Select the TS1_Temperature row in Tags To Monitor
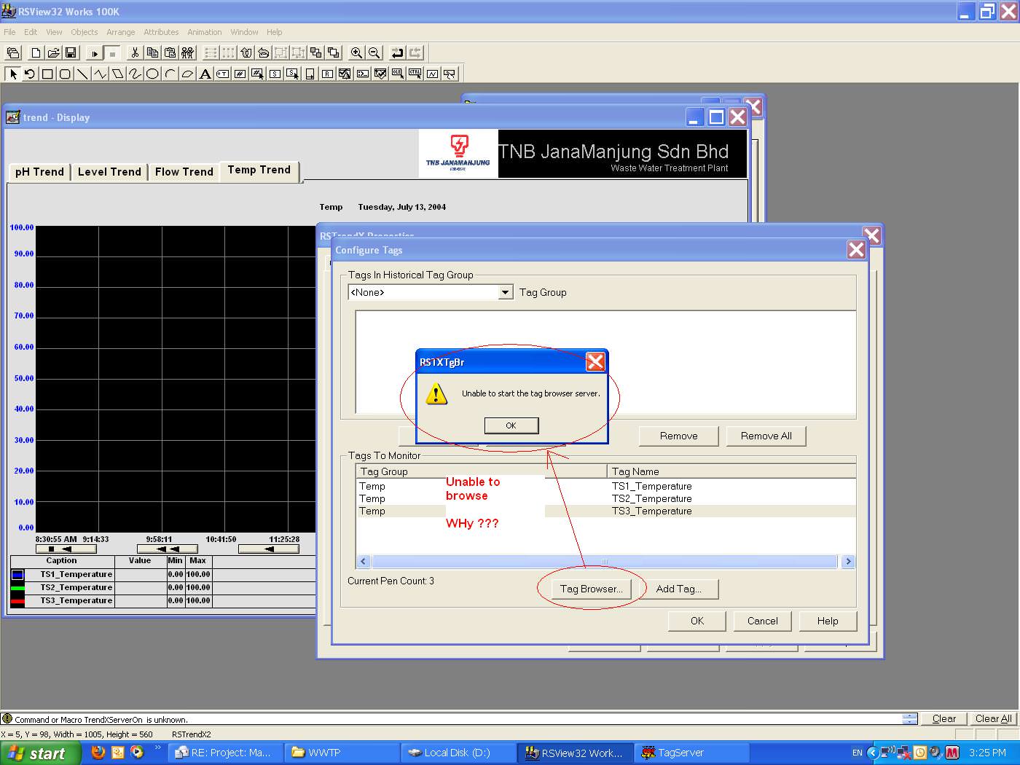1020x765 pixels. (x=605, y=486)
